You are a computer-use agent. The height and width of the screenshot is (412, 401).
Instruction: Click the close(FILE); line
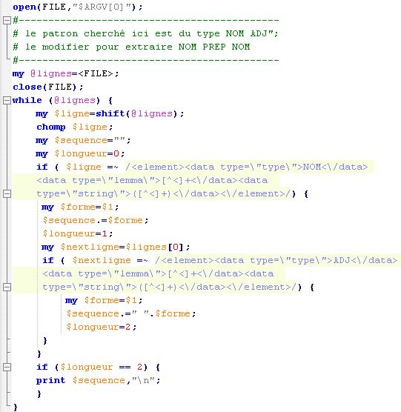click(48, 87)
